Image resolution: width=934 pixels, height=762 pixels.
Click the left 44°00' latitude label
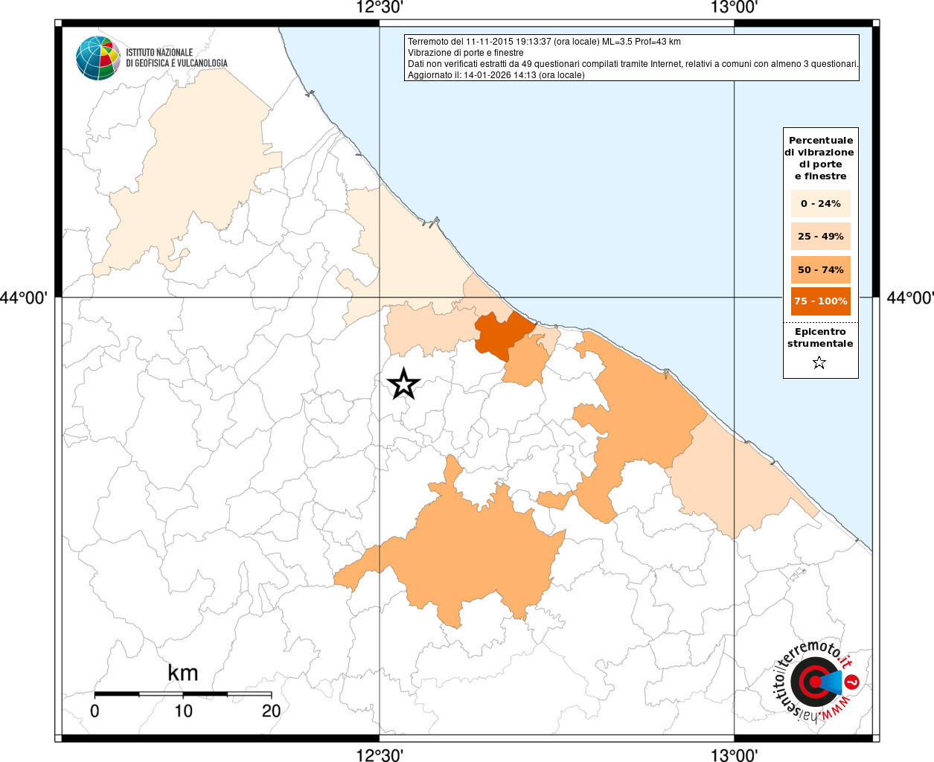click(x=25, y=298)
